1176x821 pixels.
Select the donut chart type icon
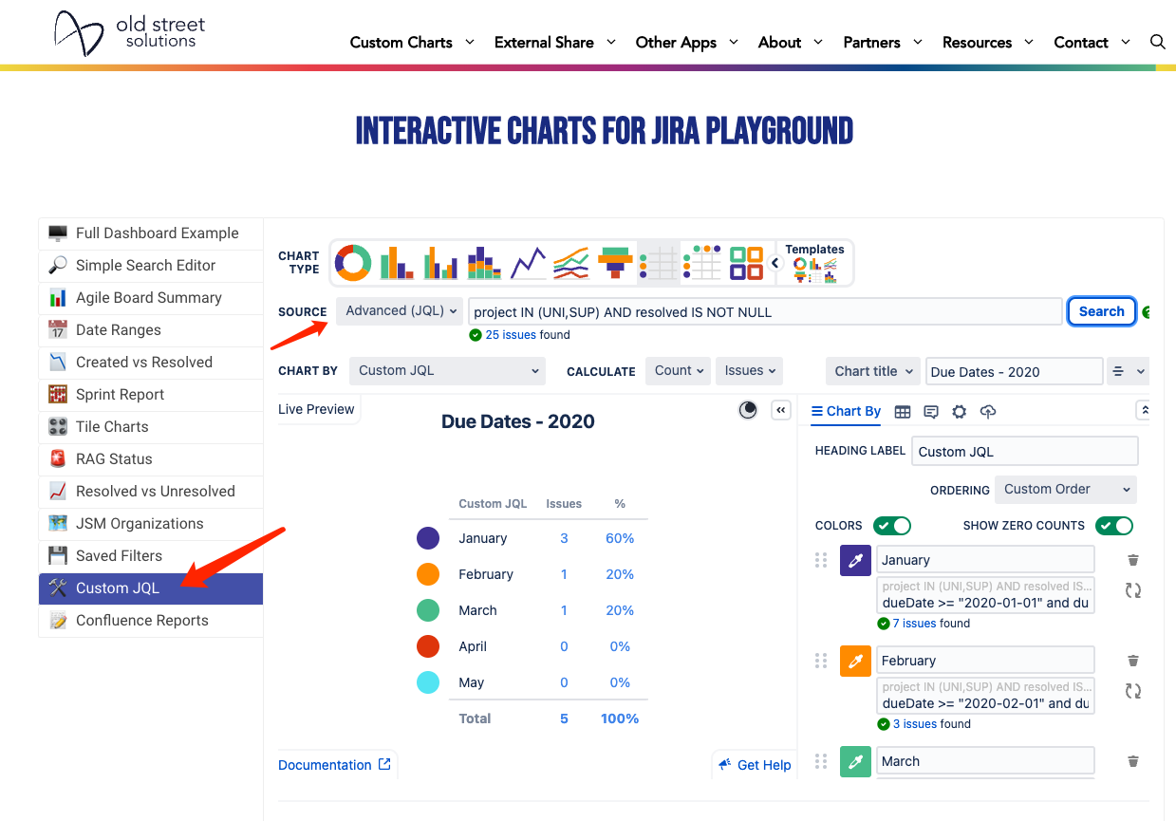coord(353,263)
